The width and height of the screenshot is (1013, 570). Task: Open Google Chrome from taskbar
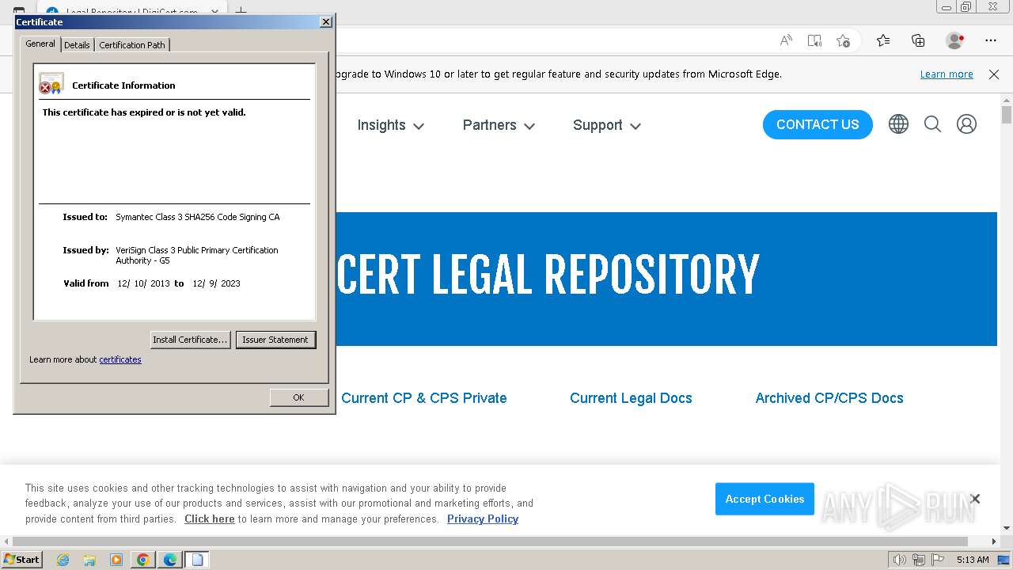pos(143,560)
